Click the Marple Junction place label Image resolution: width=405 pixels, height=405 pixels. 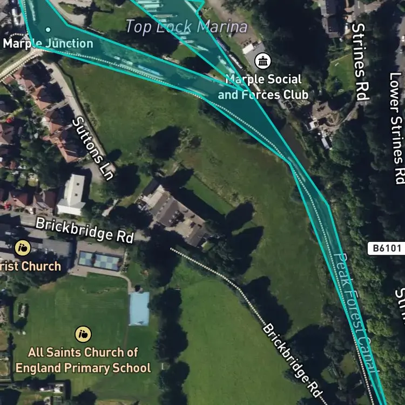coord(48,43)
